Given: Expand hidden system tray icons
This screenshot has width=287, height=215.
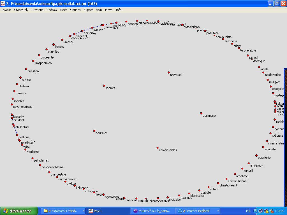Looking at the screenshot, I should coord(256,211).
